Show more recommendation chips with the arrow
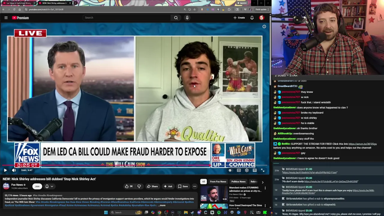Viewport: 384px width, 216px height. (262, 182)
